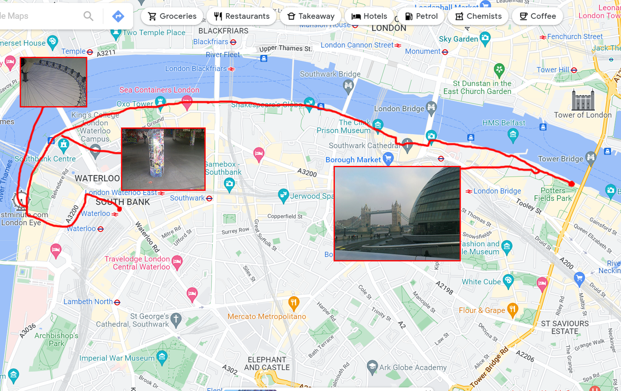Image resolution: width=621 pixels, height=391 pixels.
Task: Click the Travelodge London Central Waterloo label
Action: [137, 263]
